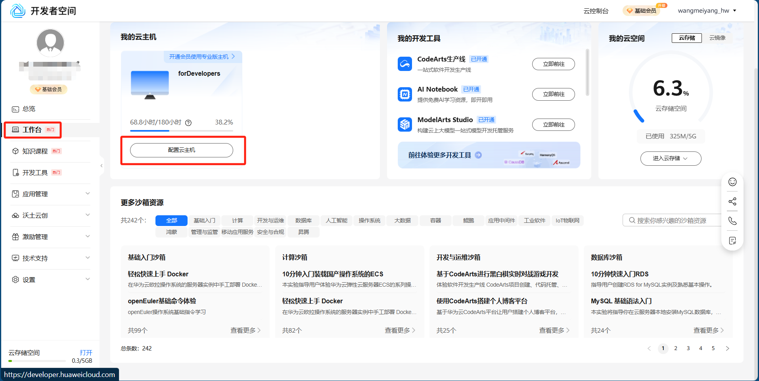Open the wangmeiyang_hw account dropdown
Image resolution: width=759 pixels, height=381 pixels.
pyautogui.click(x=707, y=11)
